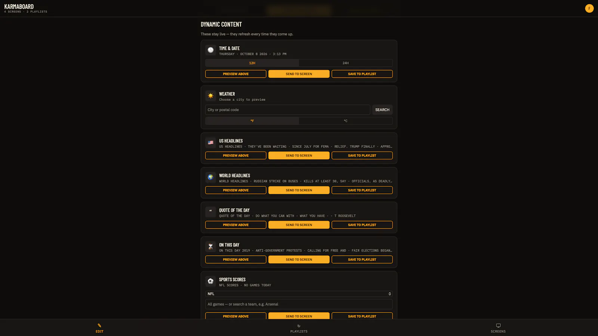Screen dimensions: 598x336
Task: Click the globe icon for World Headlines
Action: [210, 177]
